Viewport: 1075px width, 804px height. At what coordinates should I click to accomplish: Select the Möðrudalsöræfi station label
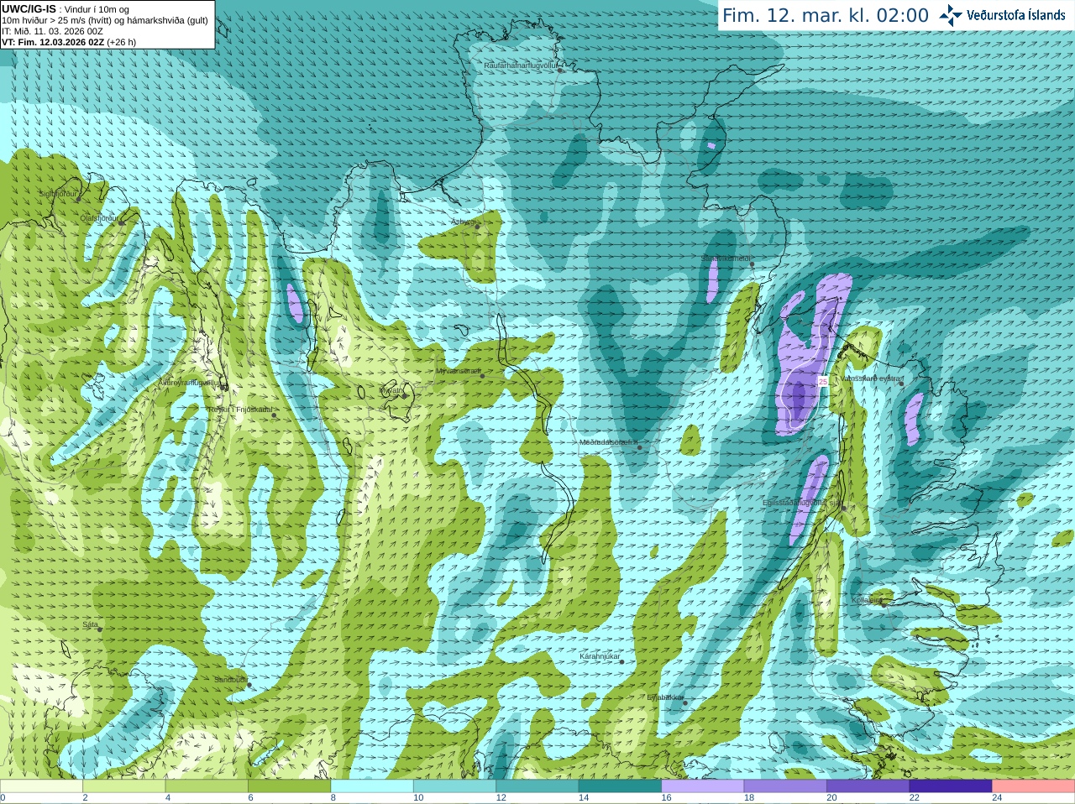click(608, 442)
